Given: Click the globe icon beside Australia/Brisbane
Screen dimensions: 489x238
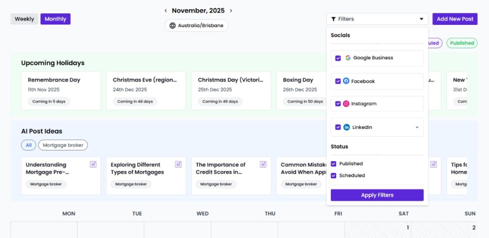Looking at the screenshot, I should [x=173, y=26].
